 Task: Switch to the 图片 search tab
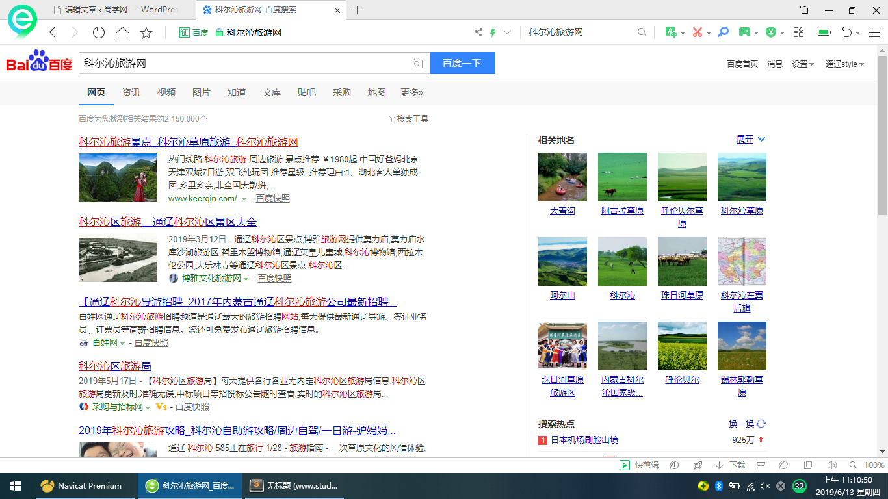[x=202, y=92]
